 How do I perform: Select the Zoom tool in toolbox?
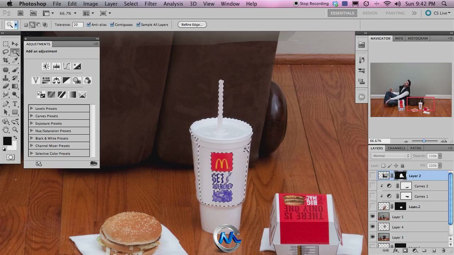[15, 130]
